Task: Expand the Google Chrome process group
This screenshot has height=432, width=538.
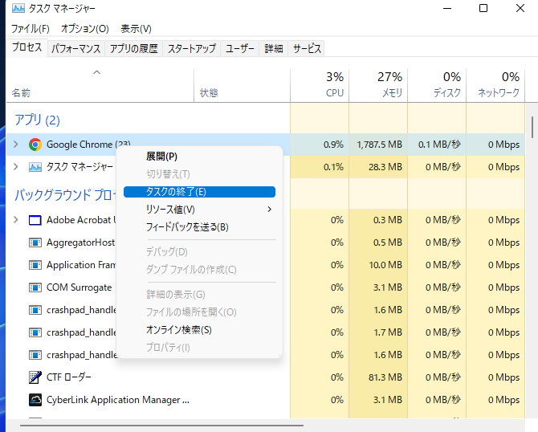Action: pyautogui.click(x=16, y=145)
